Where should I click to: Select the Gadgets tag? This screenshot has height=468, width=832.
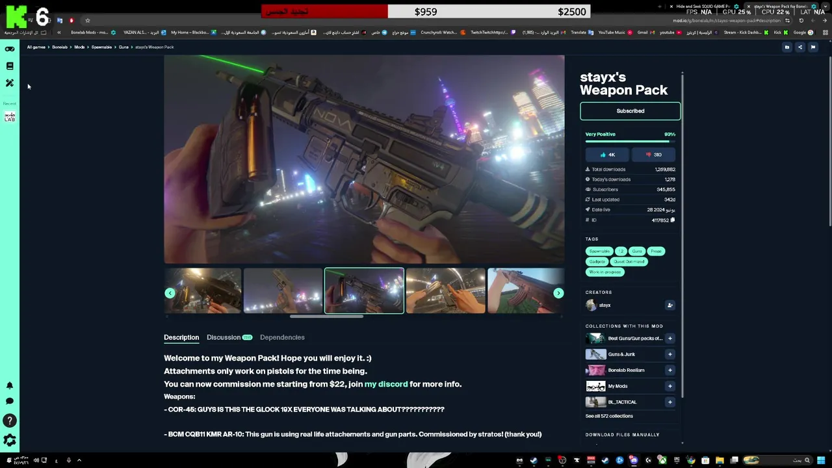pos(597,262)
